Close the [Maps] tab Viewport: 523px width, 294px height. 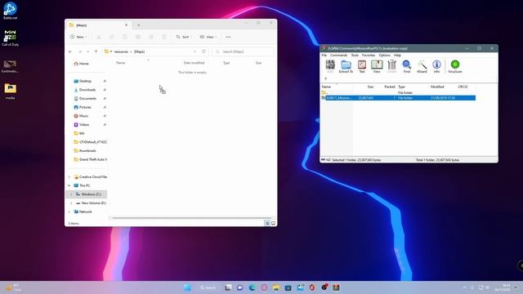[x=126, y=25]
